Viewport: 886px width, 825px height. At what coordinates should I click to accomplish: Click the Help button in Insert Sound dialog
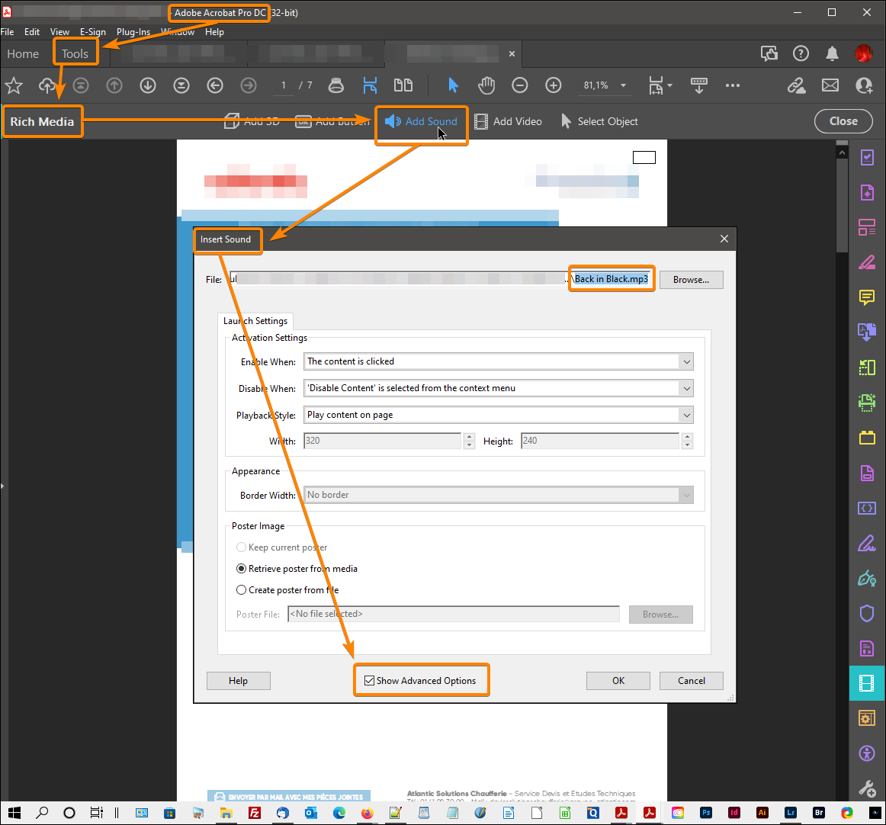coord(238,680)
